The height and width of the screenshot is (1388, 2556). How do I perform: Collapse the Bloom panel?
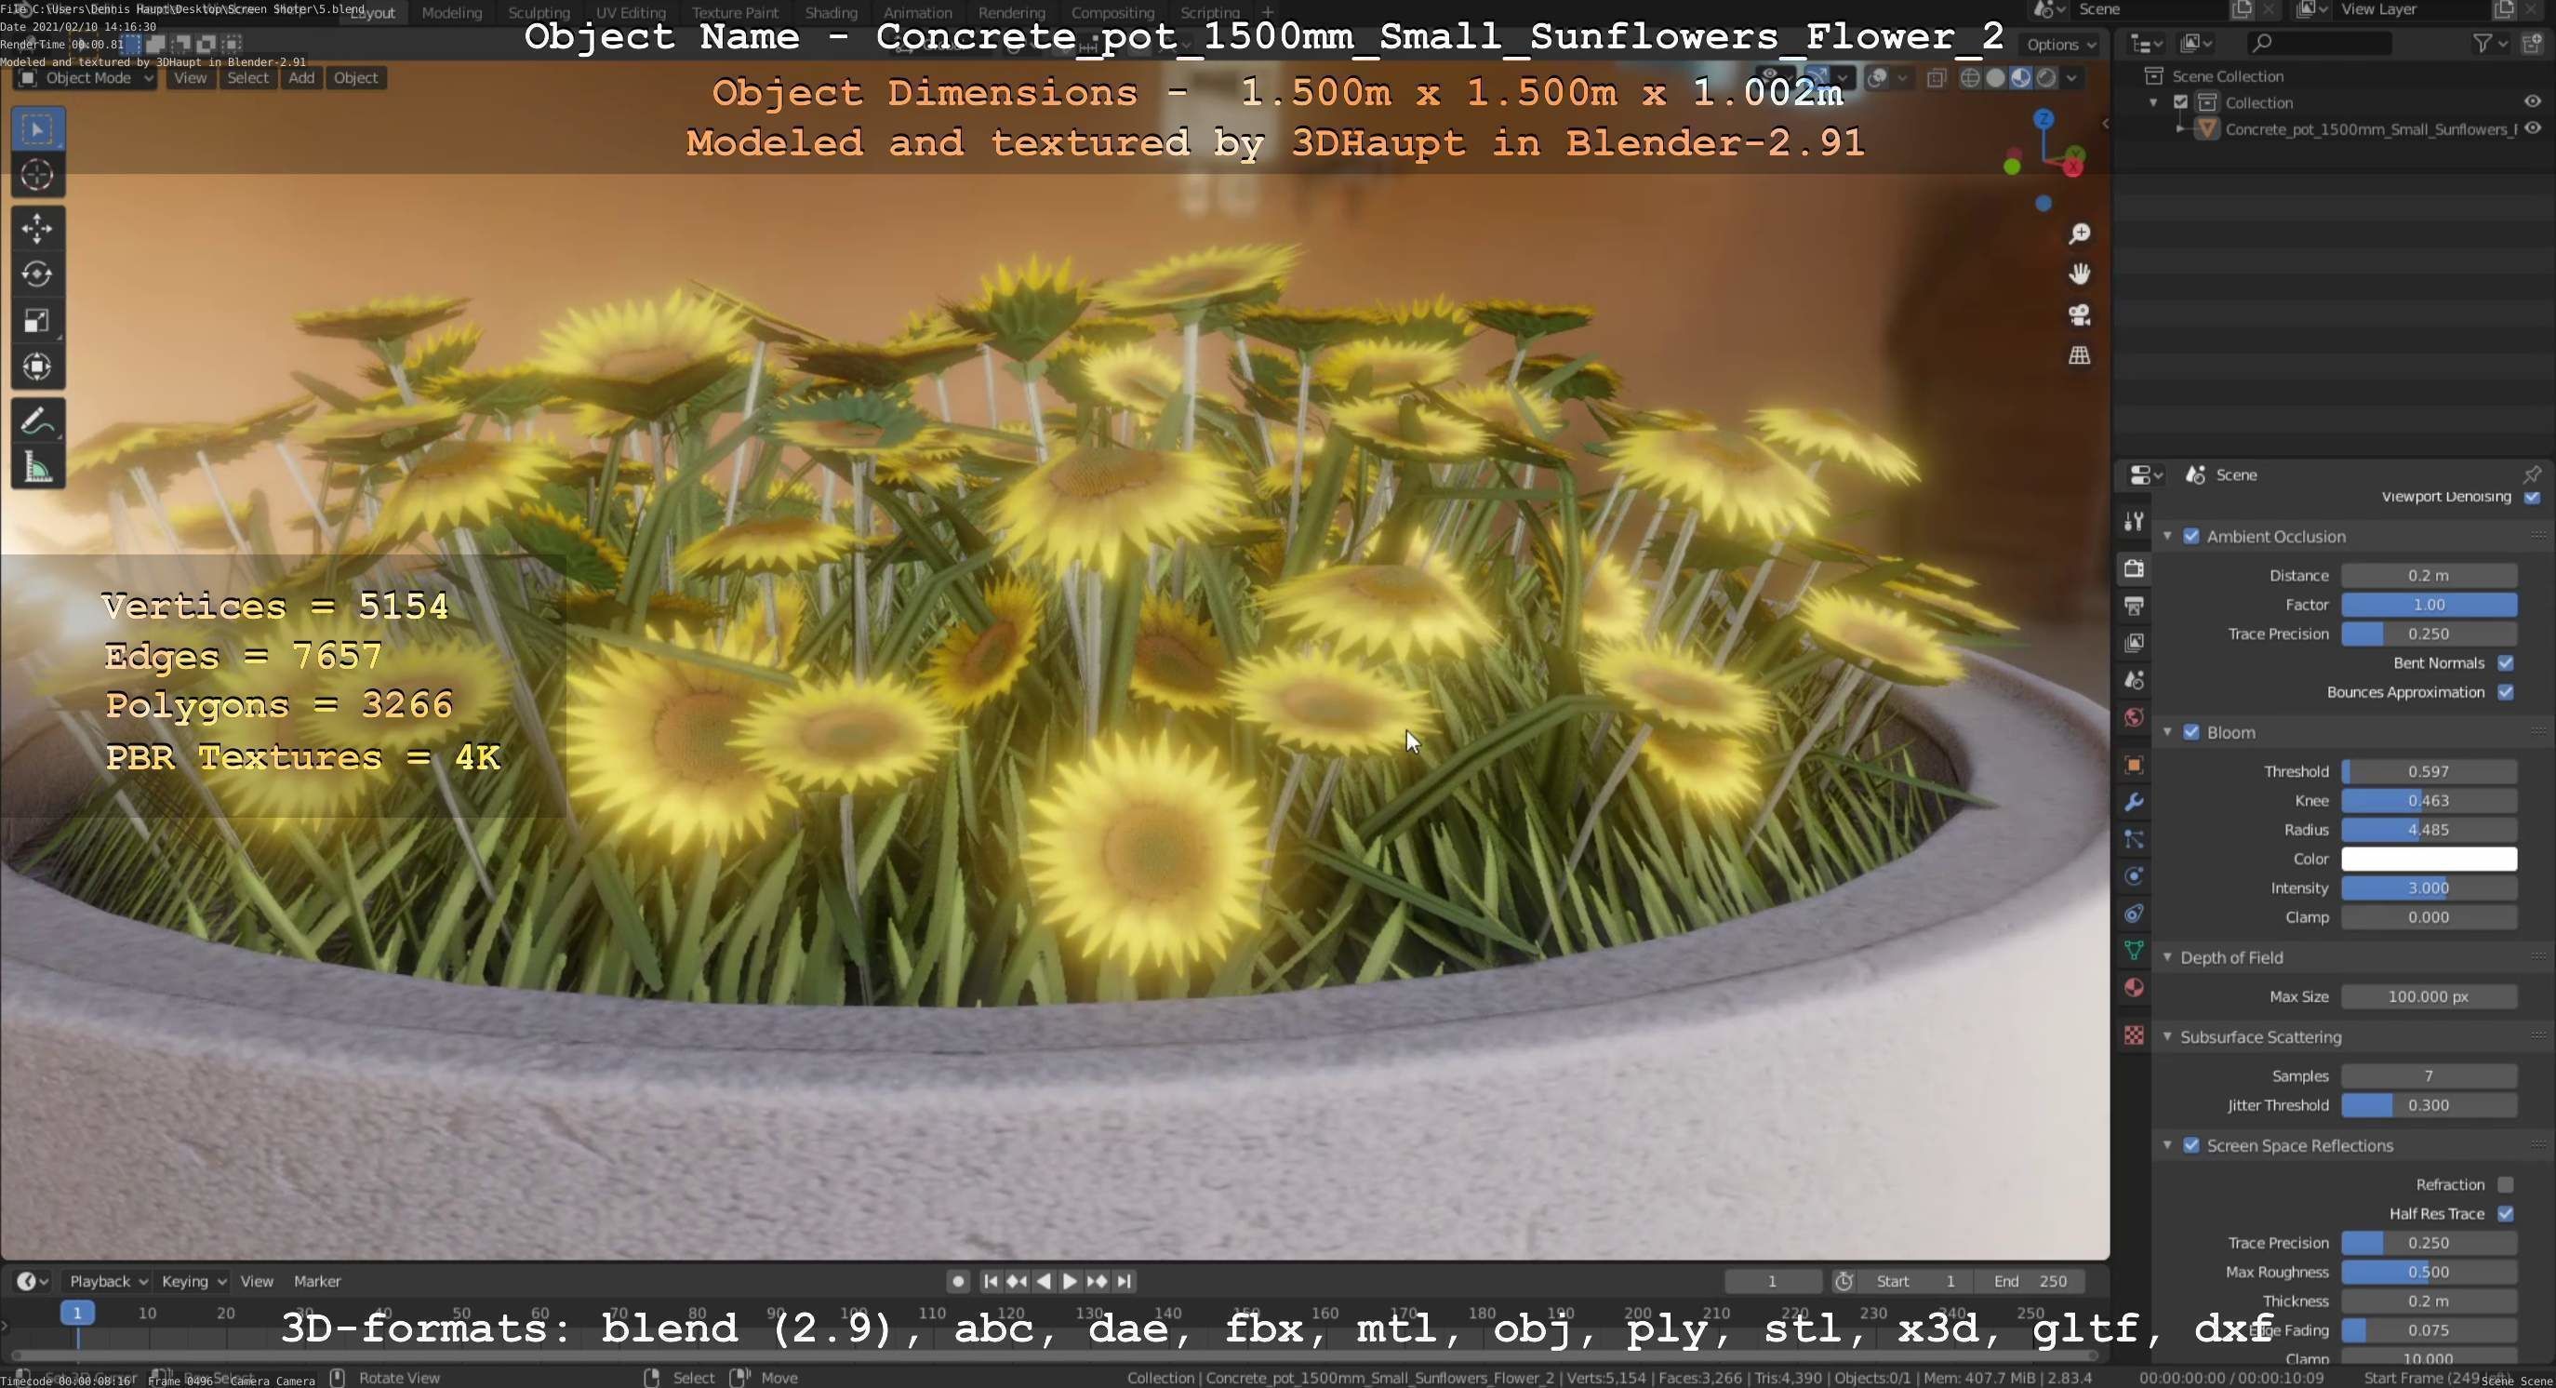pos(2167,732)
